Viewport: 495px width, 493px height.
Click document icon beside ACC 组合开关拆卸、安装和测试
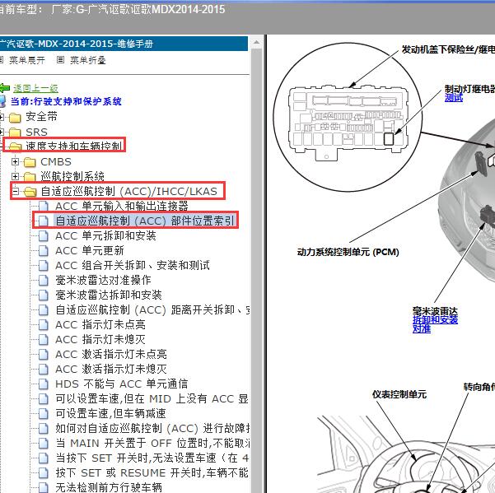[x=44, y=265]
